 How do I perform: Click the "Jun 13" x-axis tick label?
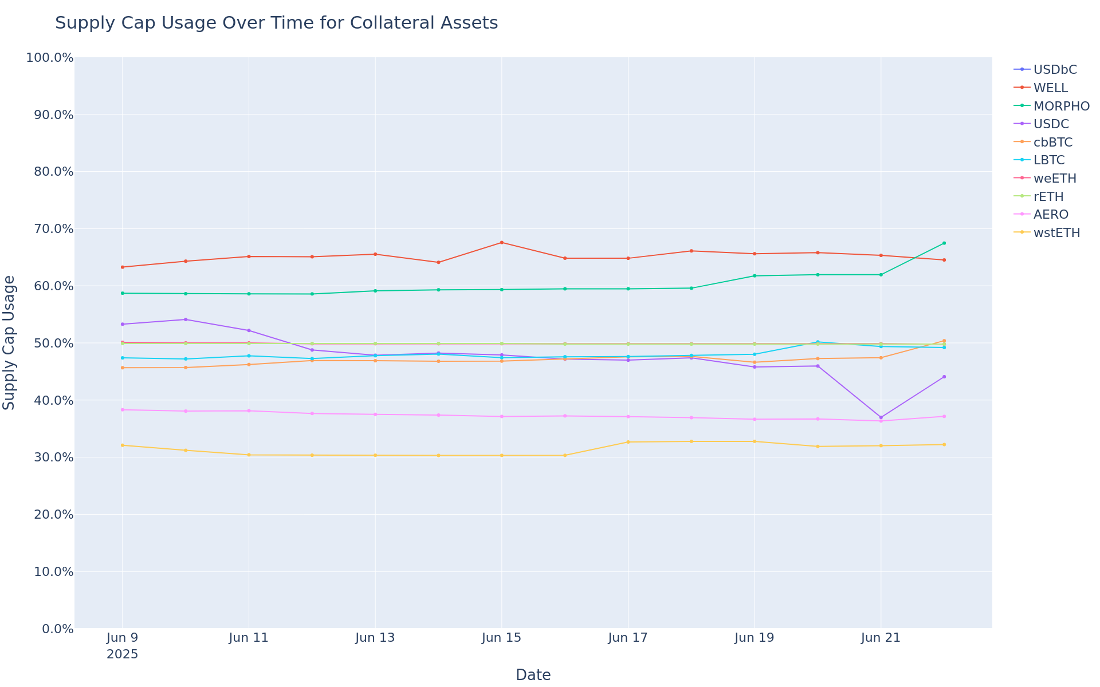[x=375, y=638]
